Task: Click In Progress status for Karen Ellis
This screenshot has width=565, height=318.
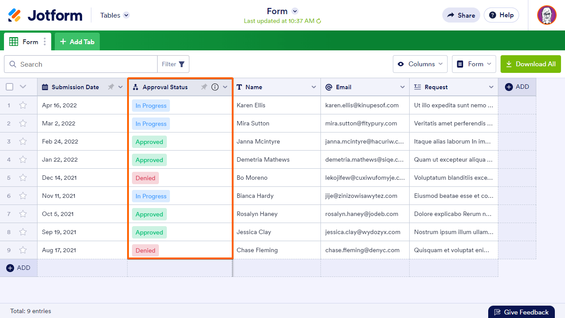Action: (x=151, y=106)
